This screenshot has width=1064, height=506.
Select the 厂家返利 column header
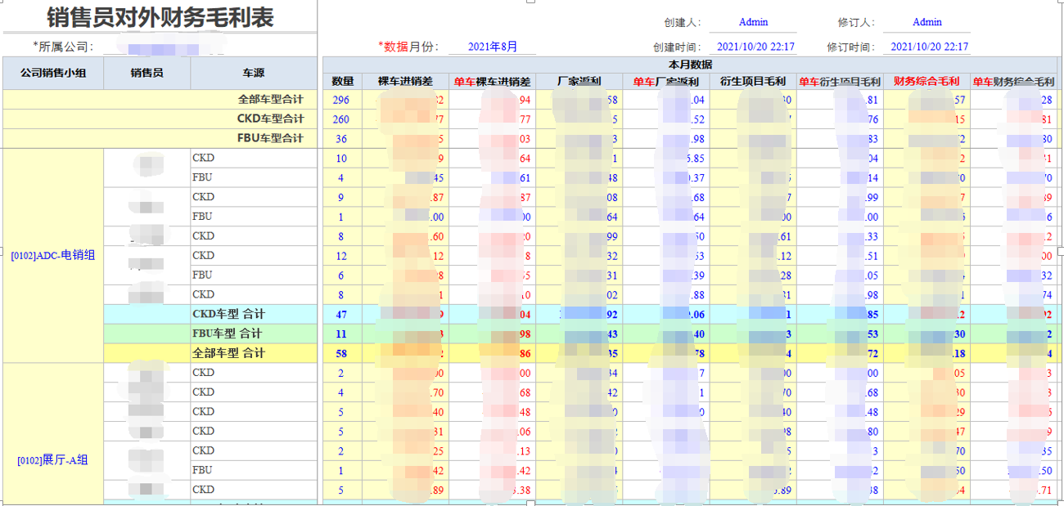(x=579, y=81)
